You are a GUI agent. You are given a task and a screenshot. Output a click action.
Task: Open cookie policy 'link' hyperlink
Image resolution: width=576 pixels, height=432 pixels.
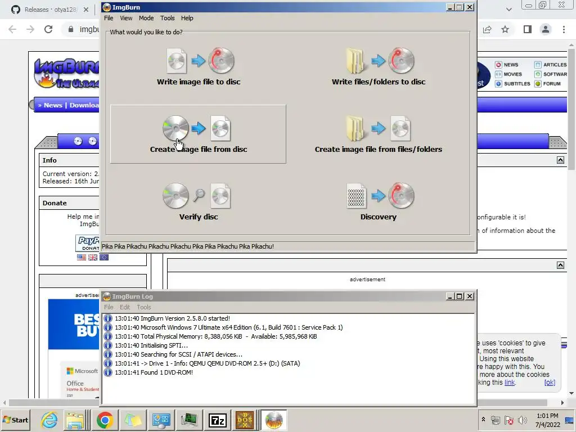point(510,382)
